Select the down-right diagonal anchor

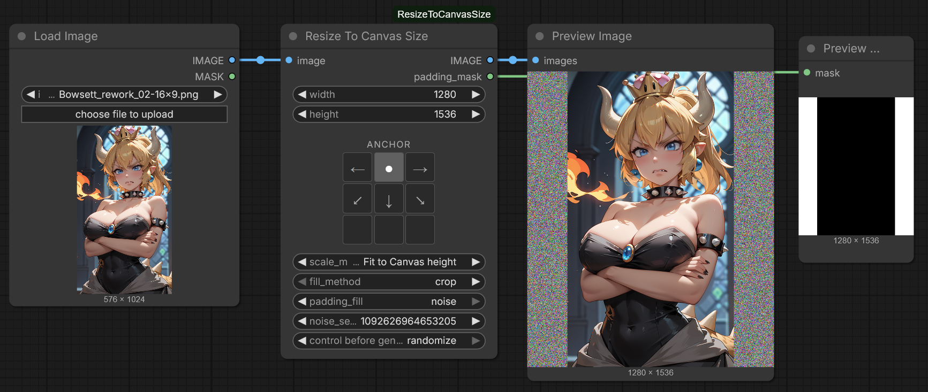(420, 199)
